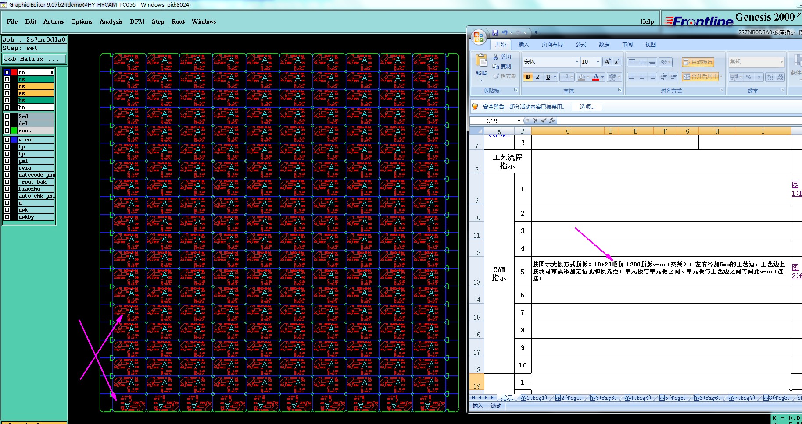802x424 pixels.
Task: Select cell C13 with panelization instructions
Action: (661, 271)
